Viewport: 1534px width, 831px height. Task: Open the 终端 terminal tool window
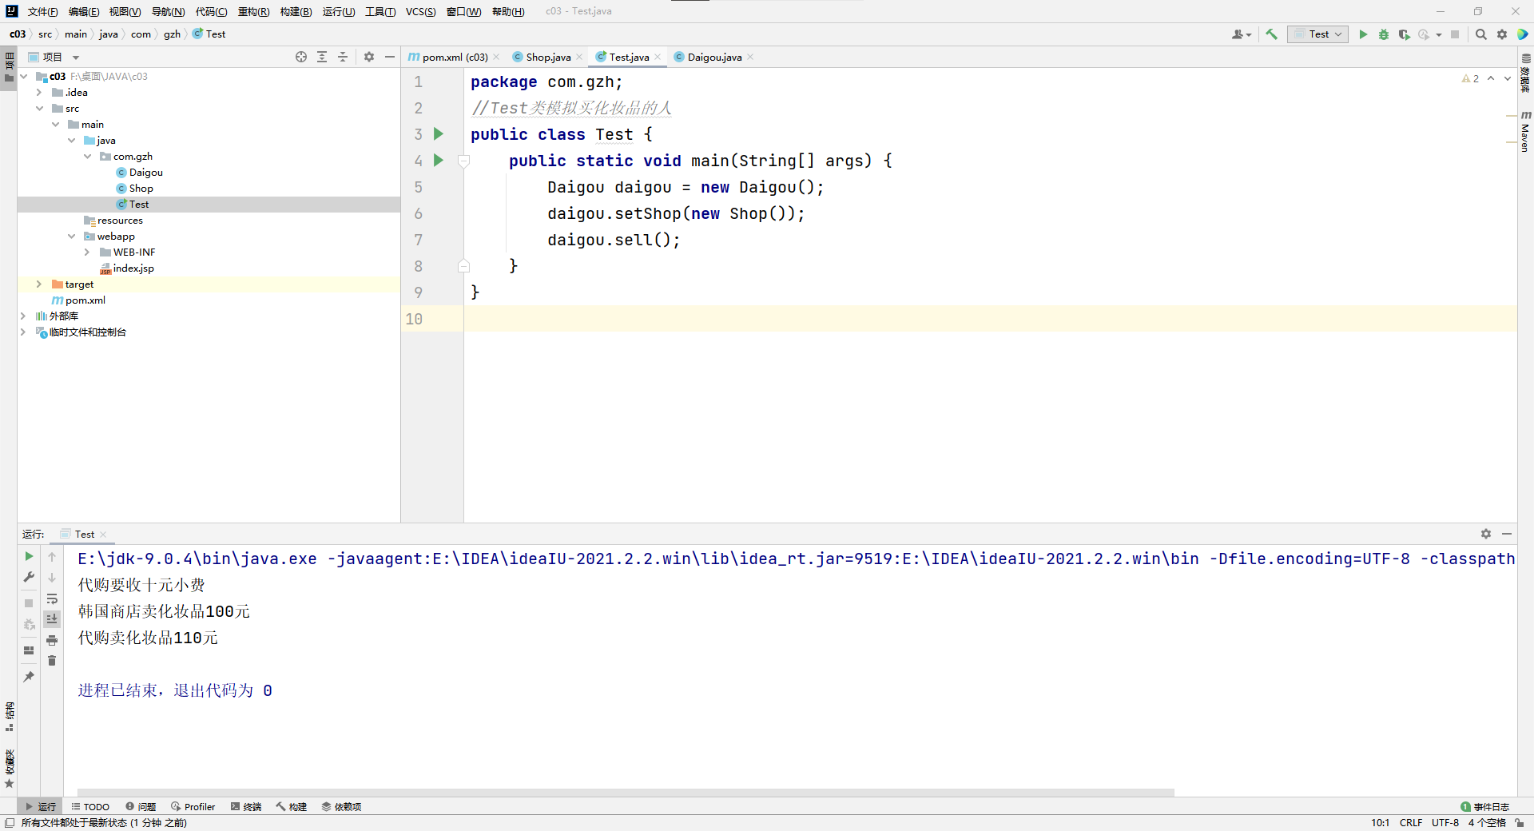point(246,807)
